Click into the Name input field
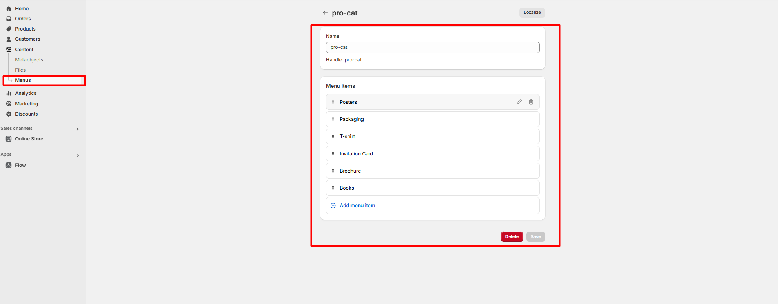The image size is (778, 304). point(432,48)
